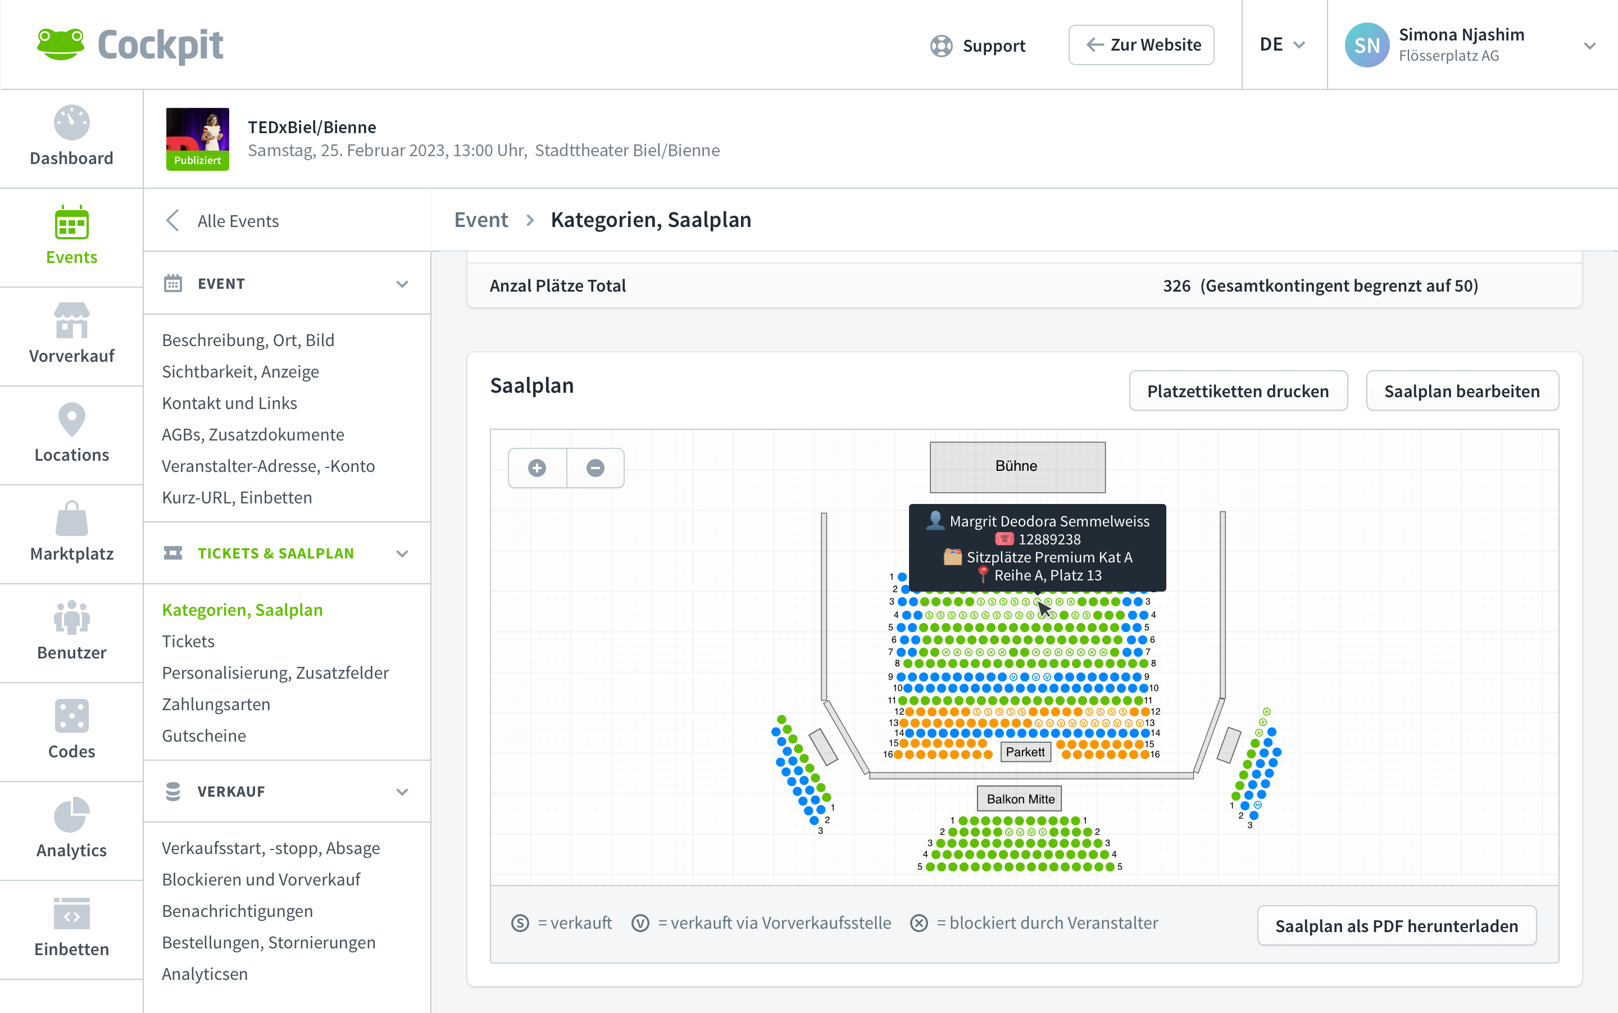Collapse the EVENT section
The height and width of the screenshot is (1013, 1618).
click(x=402, y=284)
